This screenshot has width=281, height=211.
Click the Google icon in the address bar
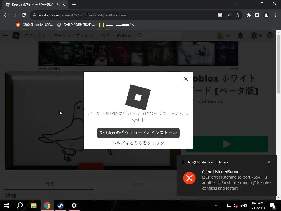click(x=220, y=15)
